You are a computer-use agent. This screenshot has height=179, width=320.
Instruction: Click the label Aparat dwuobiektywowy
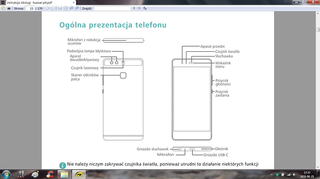pyautogui.click(x=84, y=58)
